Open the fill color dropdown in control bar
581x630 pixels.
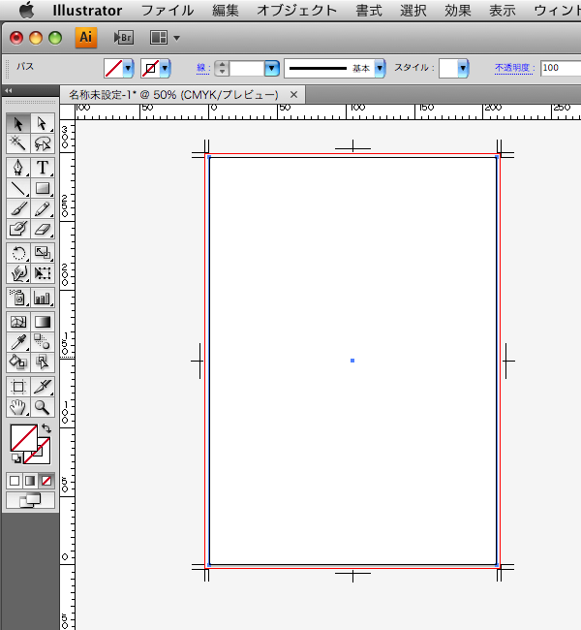tap(128, 69)
